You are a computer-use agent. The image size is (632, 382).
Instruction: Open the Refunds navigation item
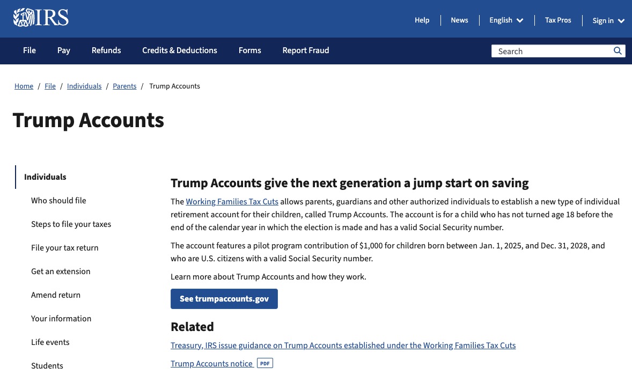(106, 50)
